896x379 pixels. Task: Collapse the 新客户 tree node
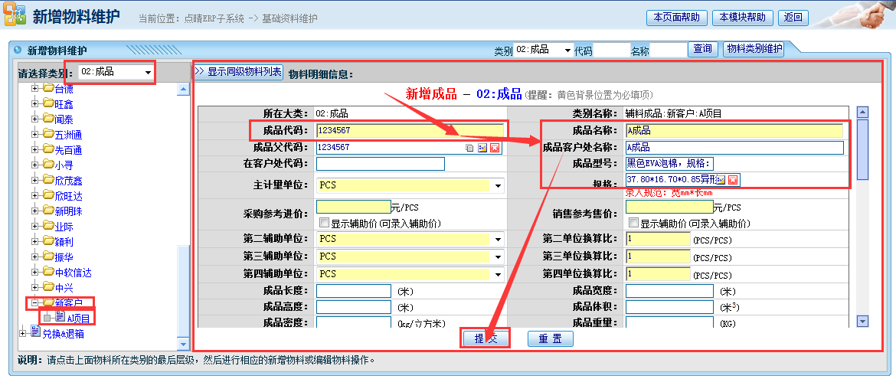point(34,303)
